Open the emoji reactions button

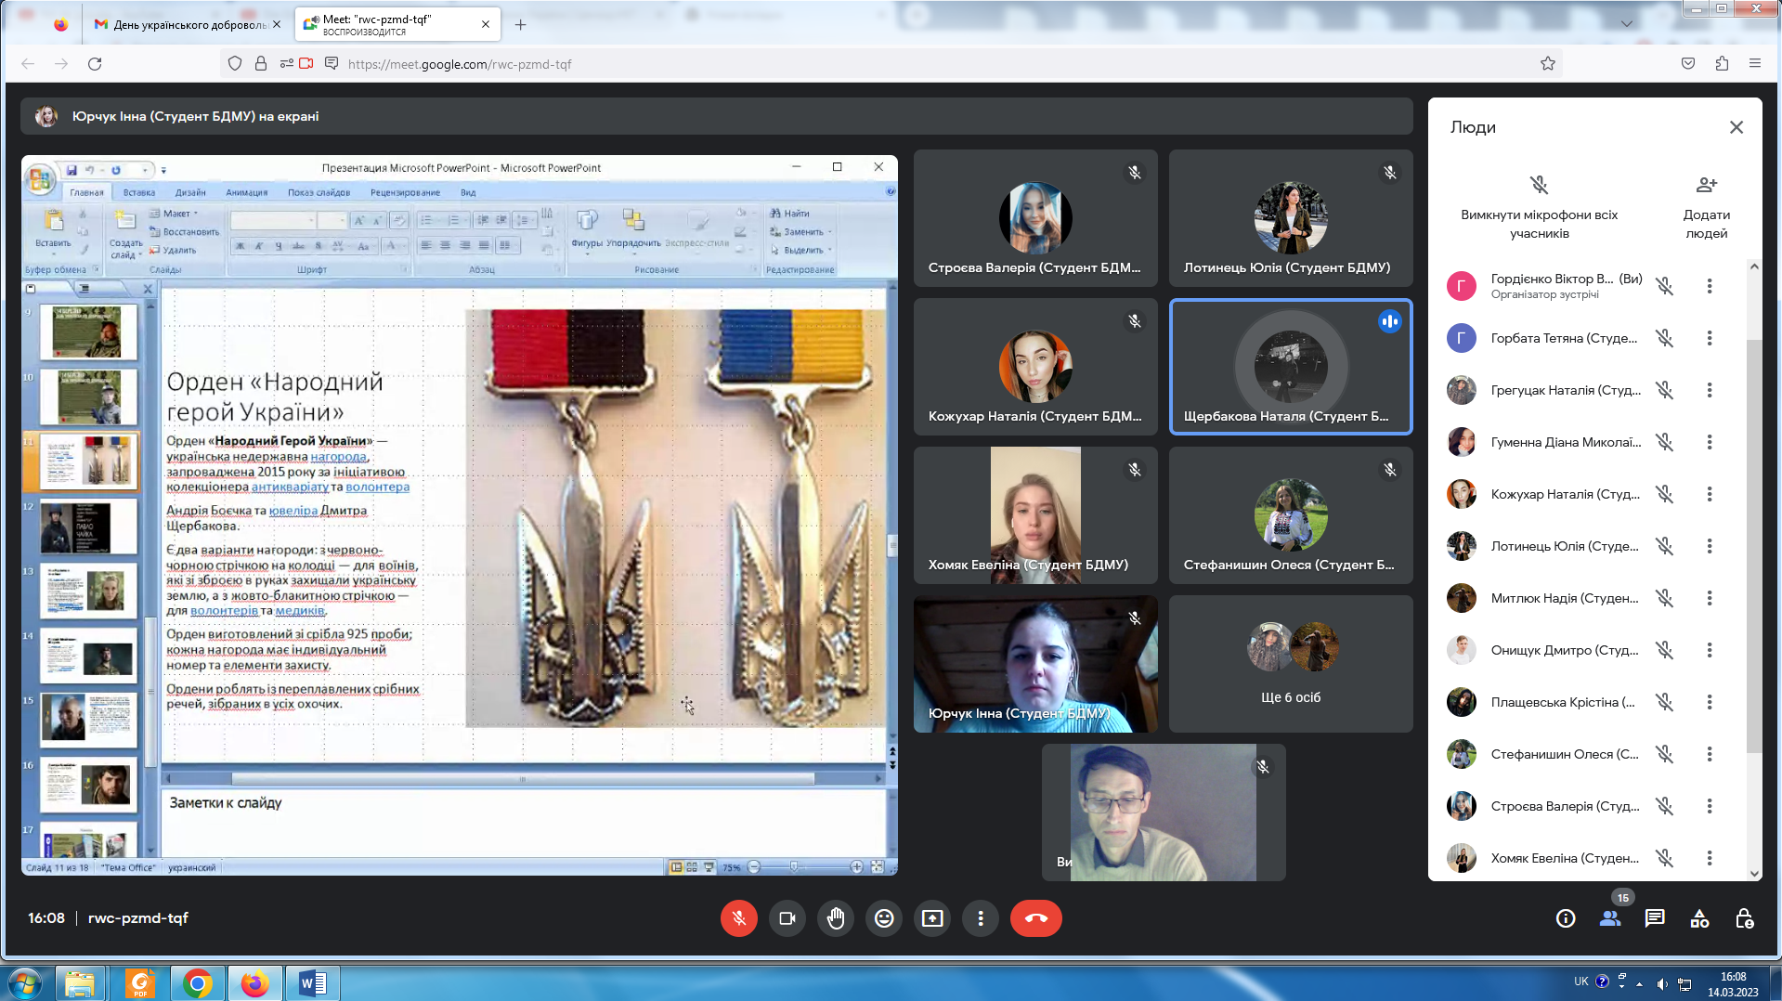point(884,918)
